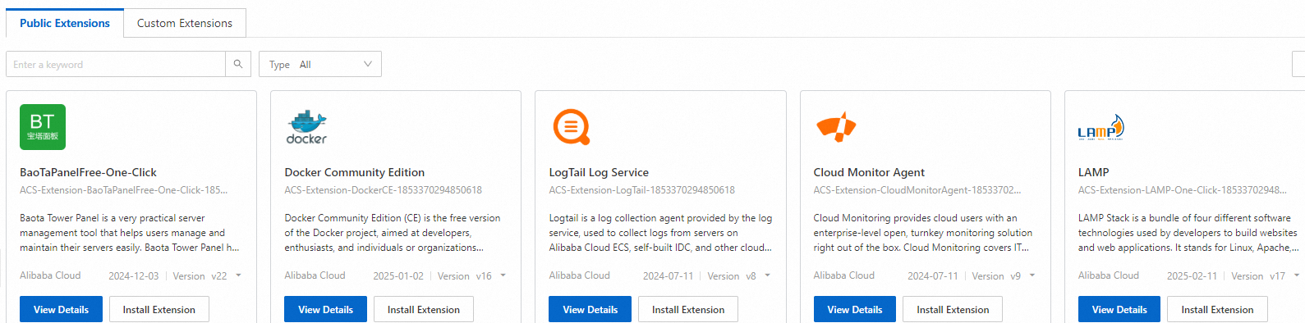1305x323 pixels.
Task: Click the Docker whale logo
Action: pos(306,127)
